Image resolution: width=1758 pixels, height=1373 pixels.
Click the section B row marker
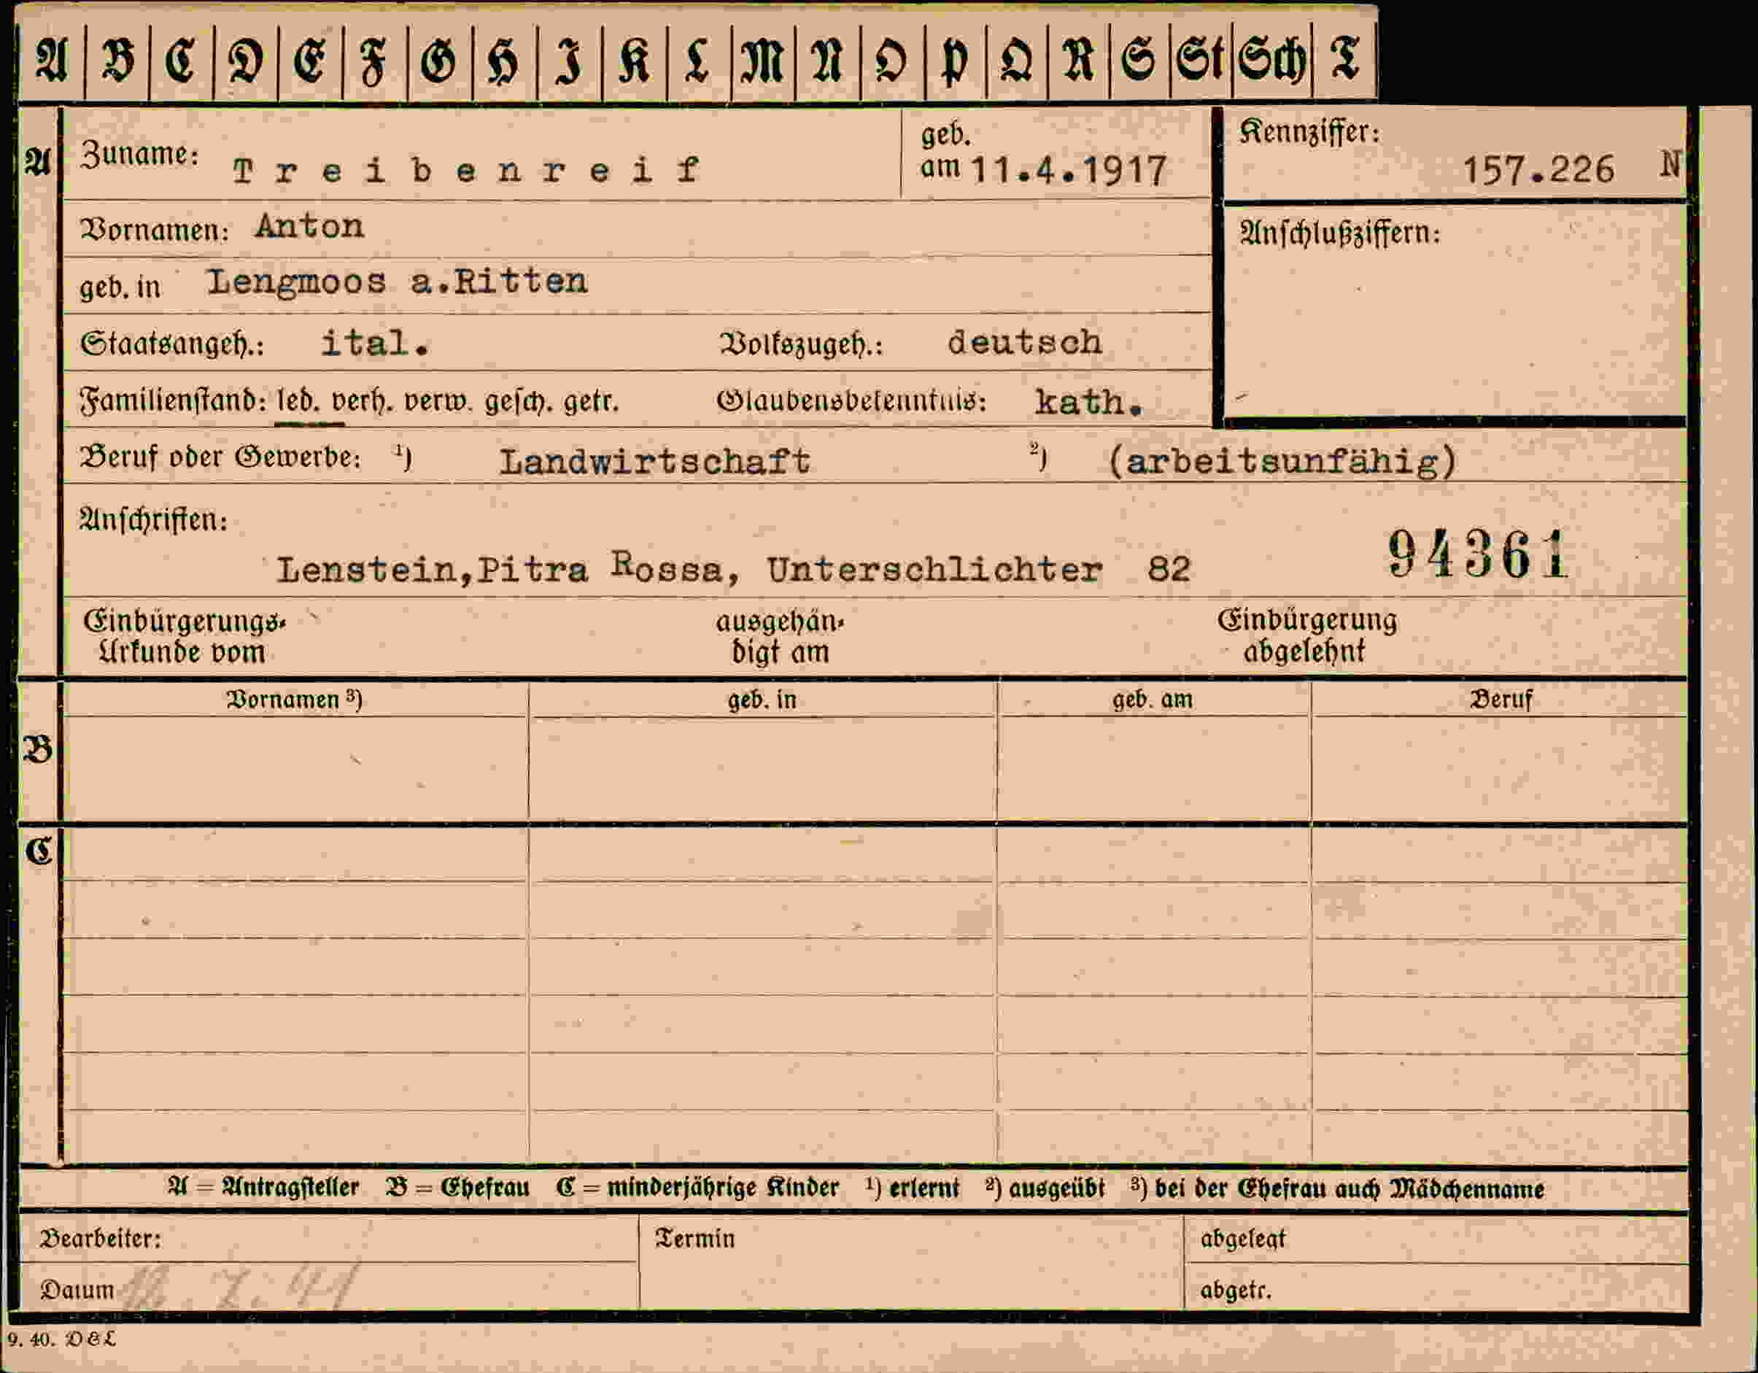pos(38,750)
